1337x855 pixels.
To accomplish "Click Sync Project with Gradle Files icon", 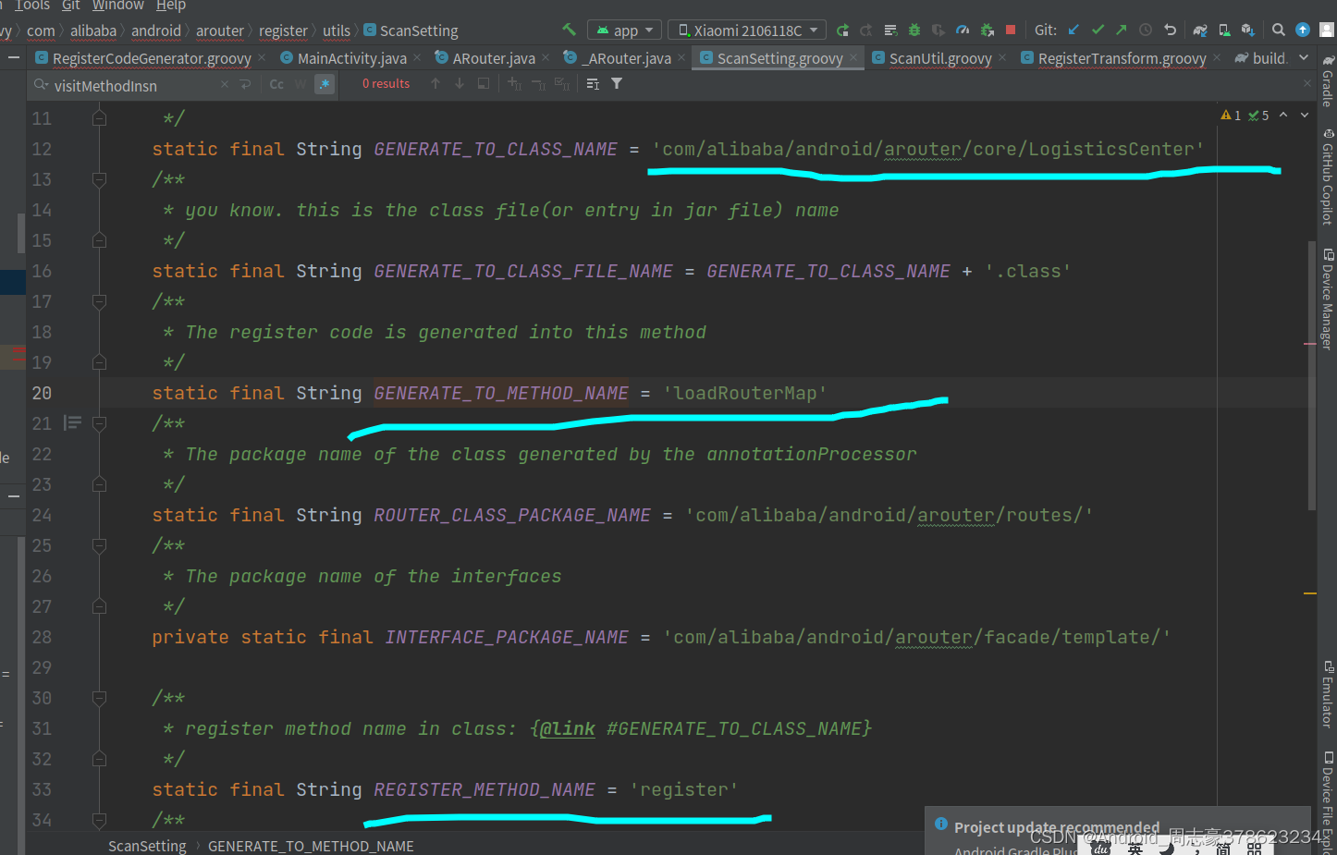I will 1200,31.
